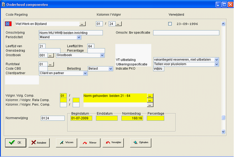Close the Onderhoud componenten window
Image resolution: width=234 pixels, height=157 pixels.
click(x=231, y=4)
